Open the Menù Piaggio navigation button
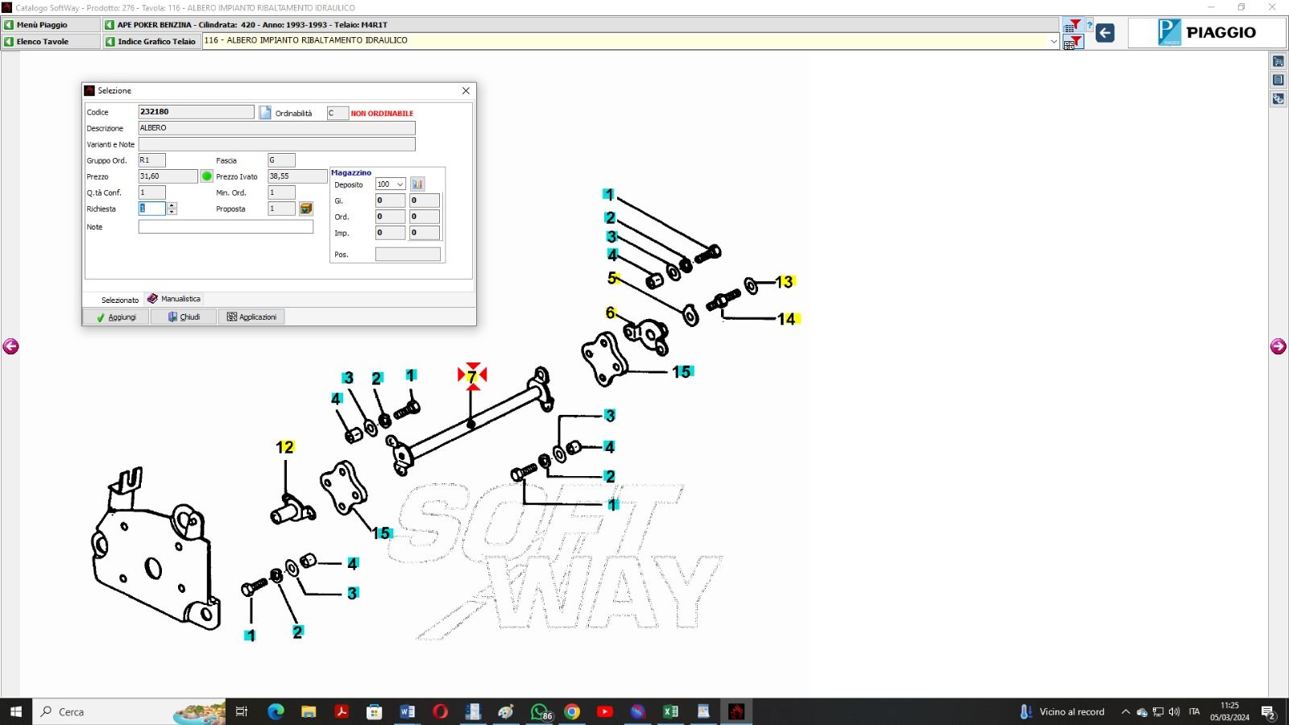The image size is (1289, 725). click(50, 25)
